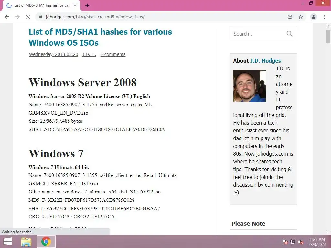
Task: Click the page scrollbar thumb
Action: coord(328,37)
